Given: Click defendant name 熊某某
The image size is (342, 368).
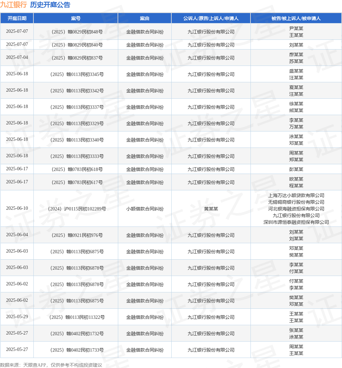Looking at the screenshot, I should (x=296, y=110).
